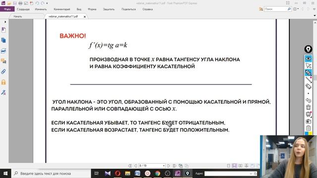This screenshot has height=178, width=317.
Task: Open the Поделиться ribbon tab
Action: click(x=129, y=9)
